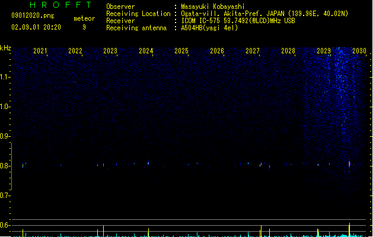Click the 2022 time marker
The image size is (373, 237).
tap(75, 51)
